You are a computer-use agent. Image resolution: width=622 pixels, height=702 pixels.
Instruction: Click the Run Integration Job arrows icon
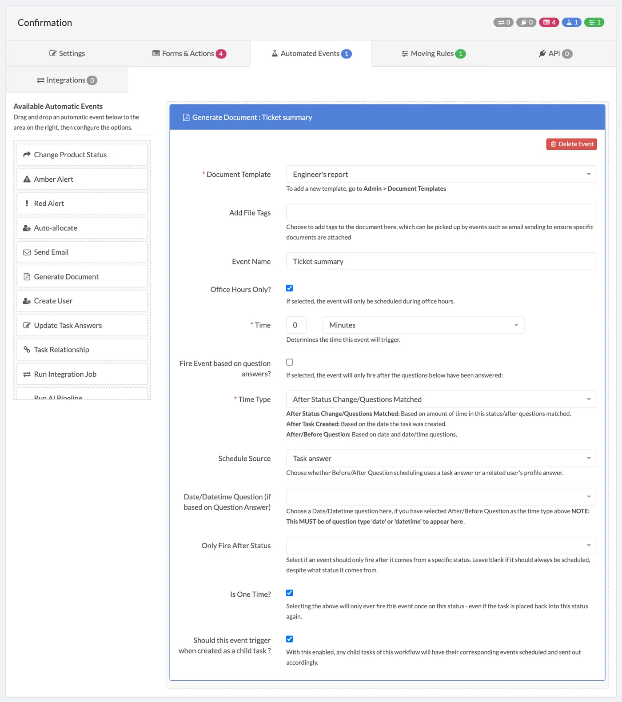27,374
